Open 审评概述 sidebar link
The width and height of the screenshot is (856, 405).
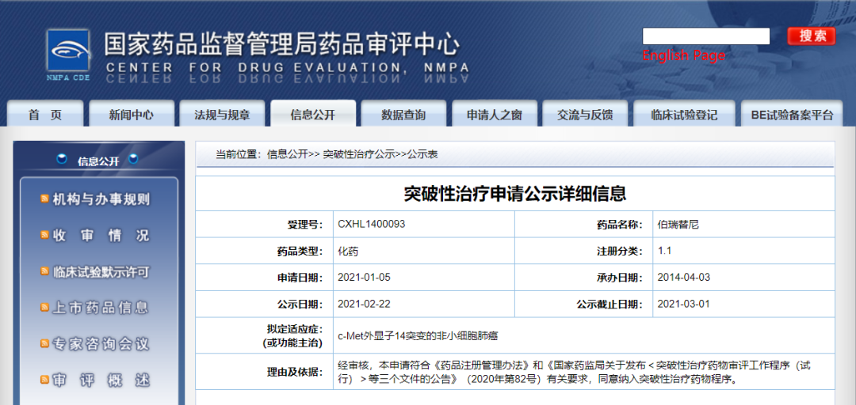tap(101, 380)
